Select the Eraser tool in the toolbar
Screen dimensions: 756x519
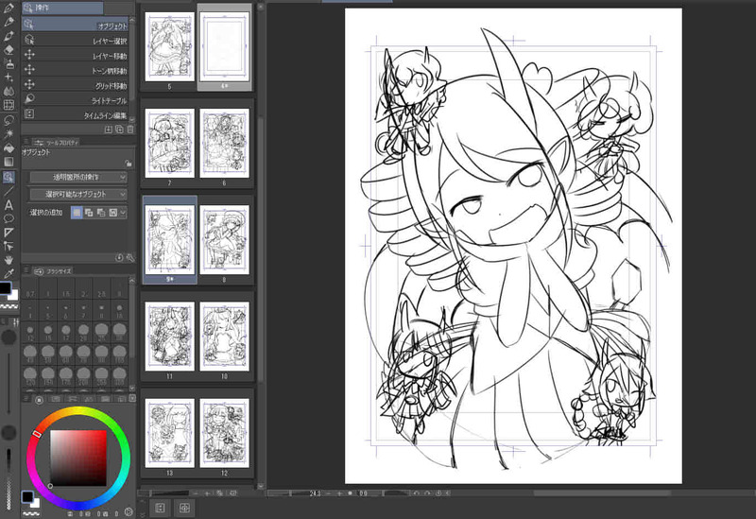(9, 50)
